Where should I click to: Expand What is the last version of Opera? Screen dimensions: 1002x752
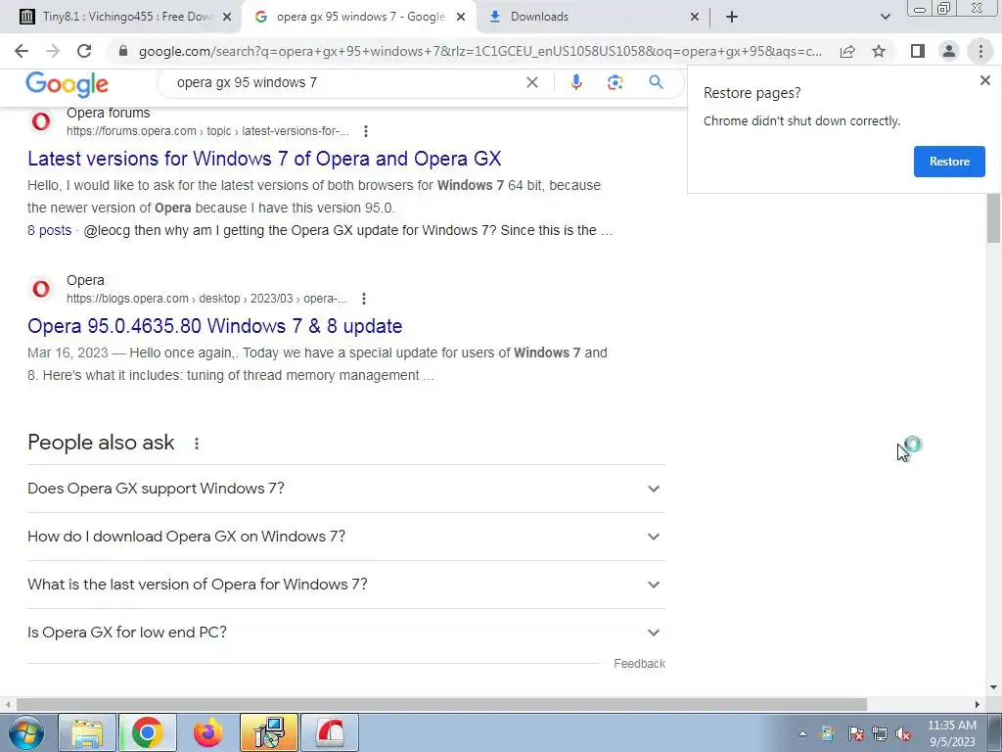pyautogui.click(x=346, y=585)
